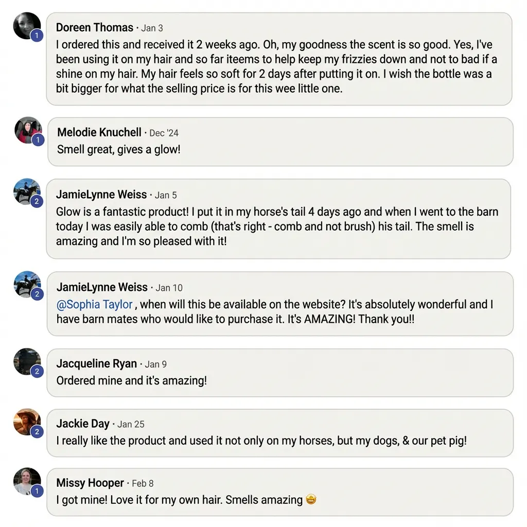
Task: Click the badge icon on Melodie Knuchell's avatar
Action: coord(38,140)
